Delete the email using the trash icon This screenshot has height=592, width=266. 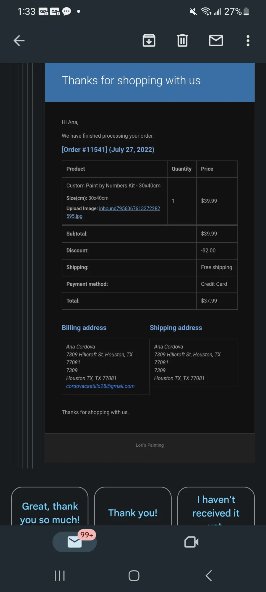182,41
